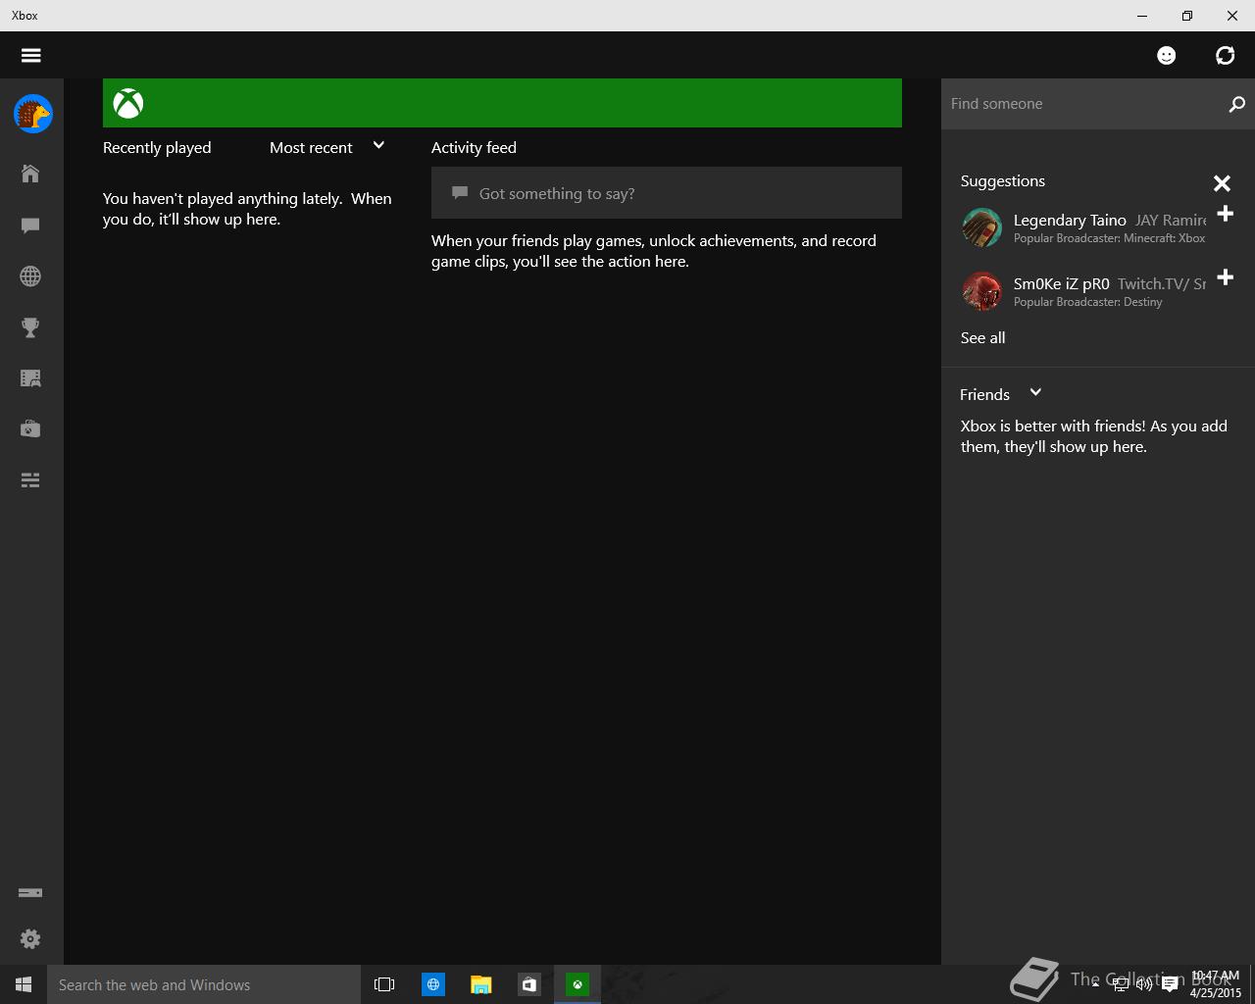Click Search the web and Windows box

pos(204,984)
